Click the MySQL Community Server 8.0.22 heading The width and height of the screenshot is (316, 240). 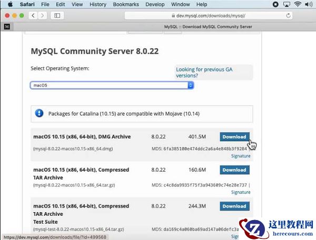click(95, 51)
